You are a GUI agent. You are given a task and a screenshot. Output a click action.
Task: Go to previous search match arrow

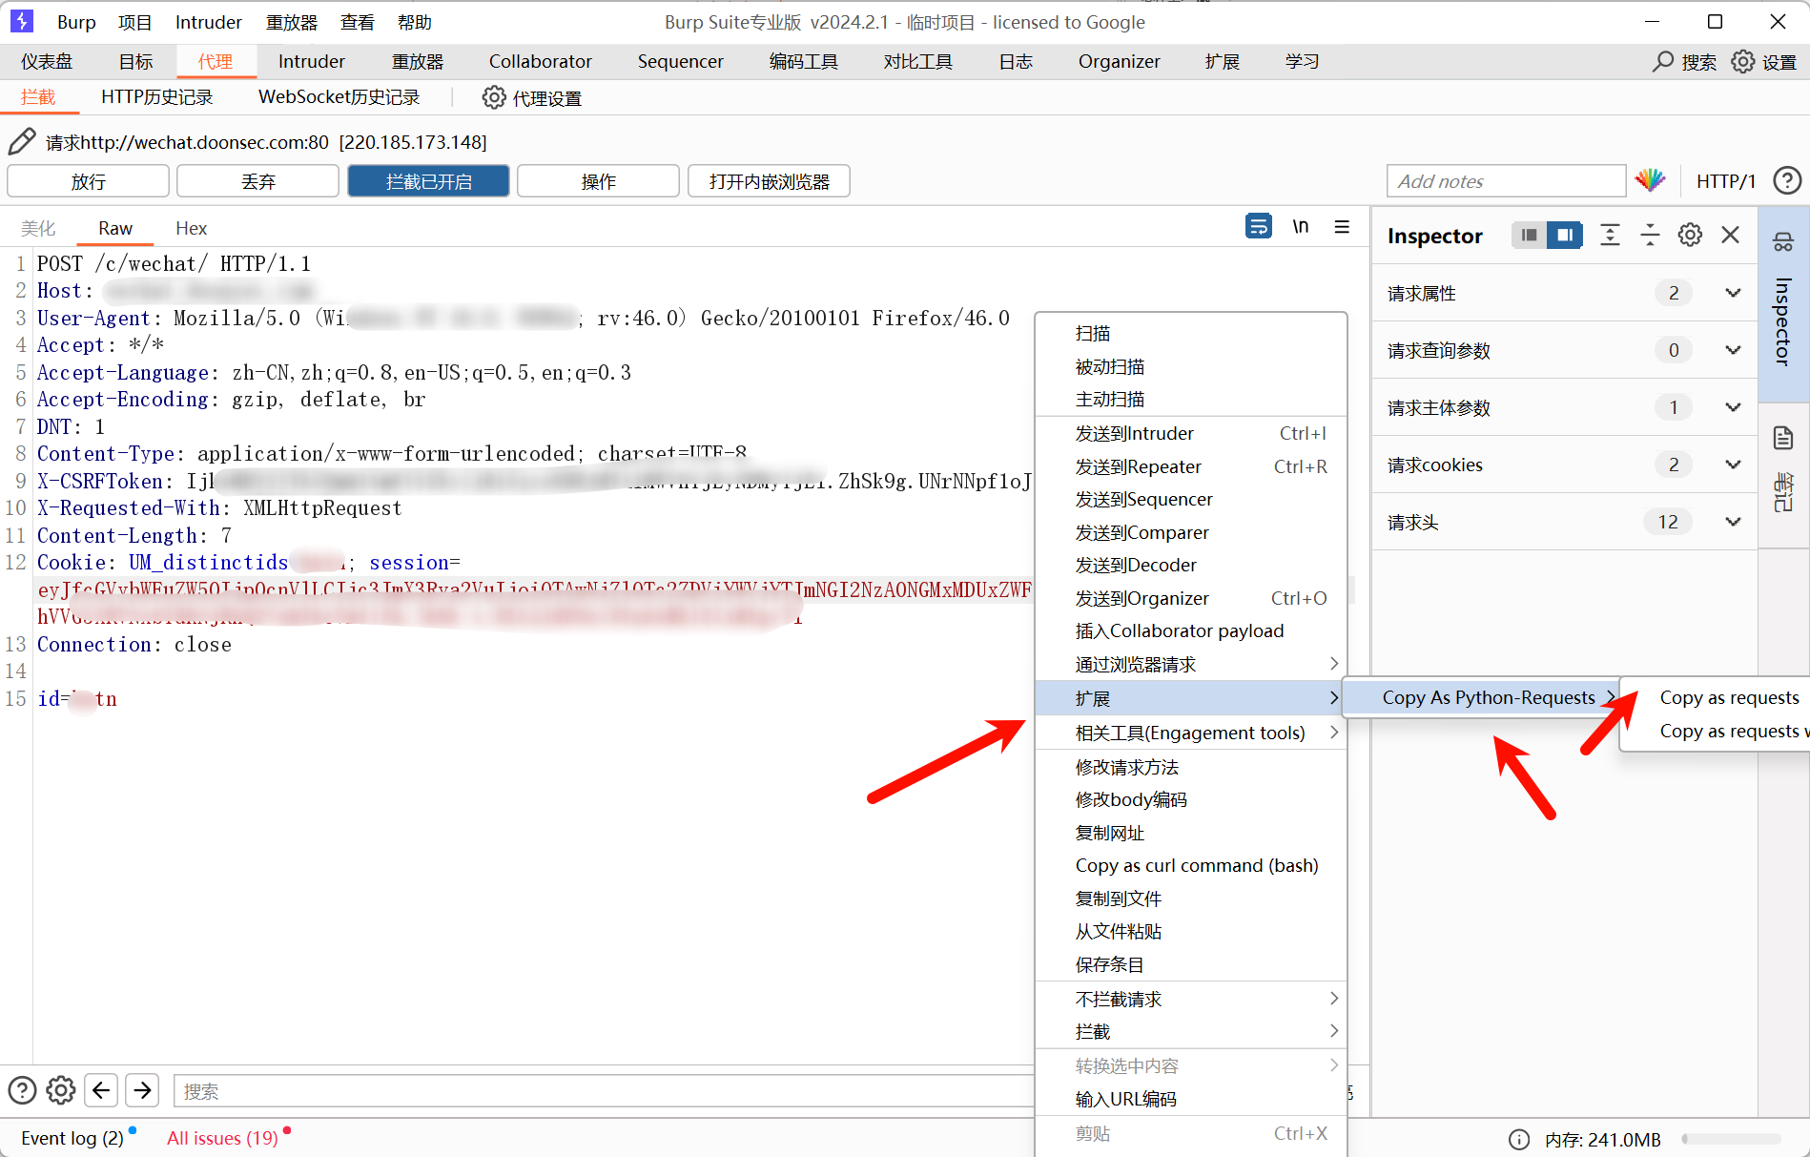[x=101, y=1089]
